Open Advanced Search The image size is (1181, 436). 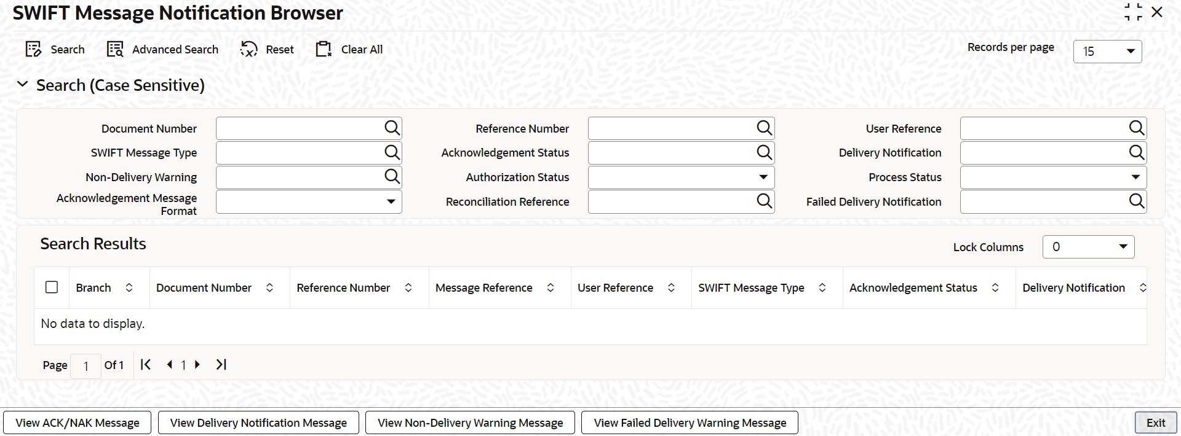click(162, 49)
